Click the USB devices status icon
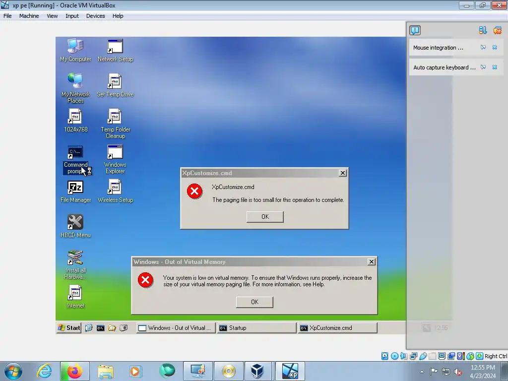The width and height of the screenshot is (508, 381). 423,356
